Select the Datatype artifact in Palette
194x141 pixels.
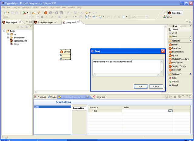pyautogui.click(x=175, y=48)
